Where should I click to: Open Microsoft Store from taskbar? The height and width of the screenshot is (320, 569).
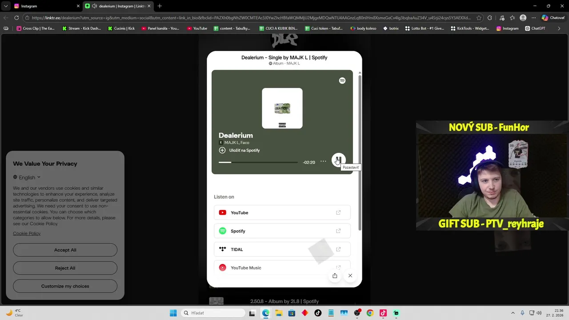292,313
